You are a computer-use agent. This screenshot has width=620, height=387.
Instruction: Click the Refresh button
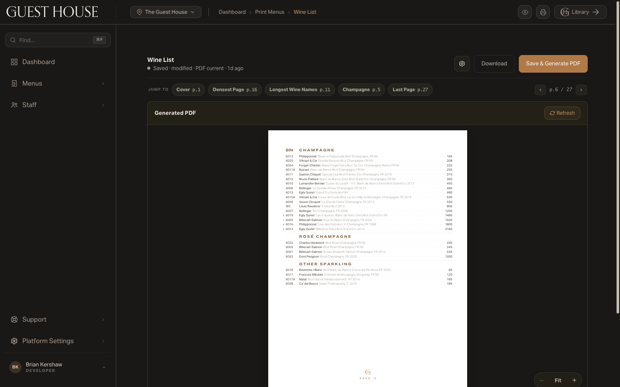click(x=562, y=113)
